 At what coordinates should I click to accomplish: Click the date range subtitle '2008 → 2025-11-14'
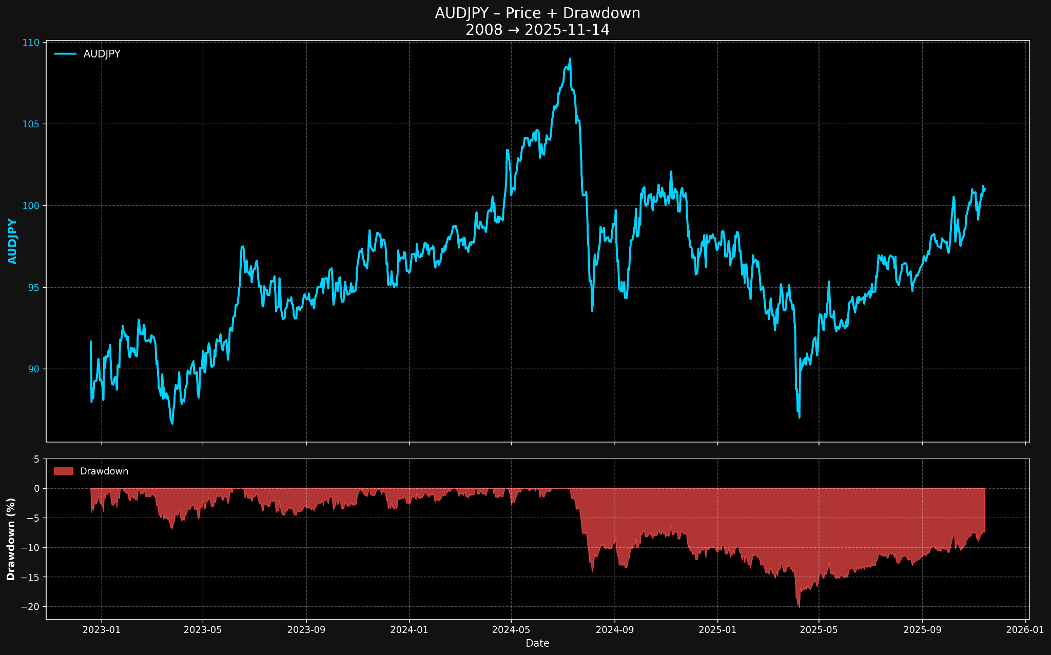click(537, 30)
